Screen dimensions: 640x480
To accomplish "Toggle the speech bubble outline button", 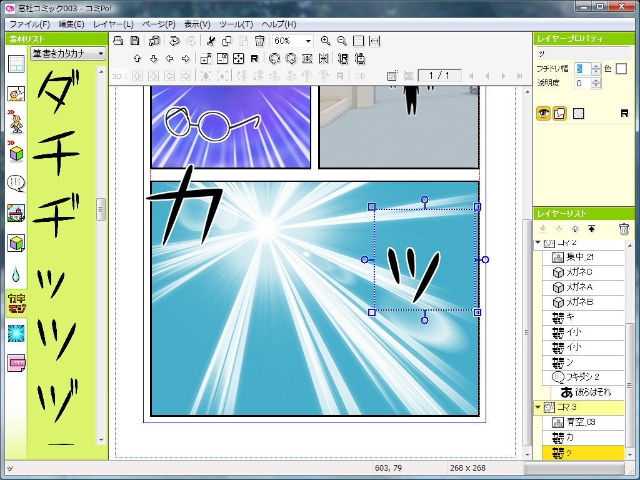I will click(x=559, y=114).
